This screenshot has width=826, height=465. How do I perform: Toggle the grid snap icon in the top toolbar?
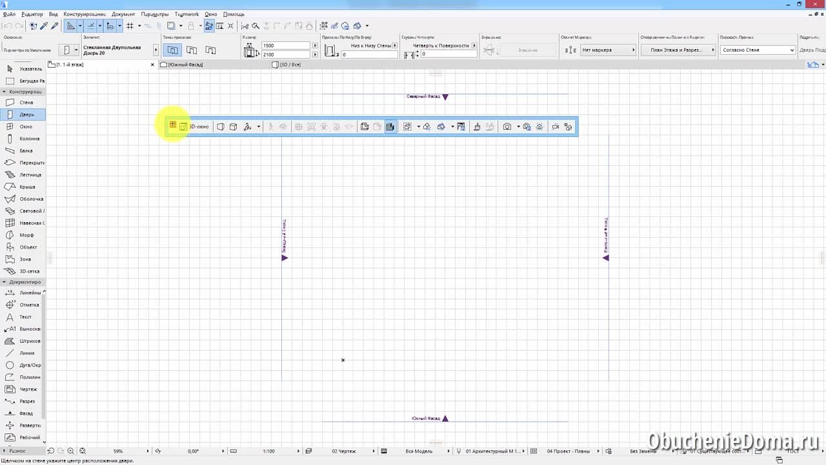click(128, 25)
